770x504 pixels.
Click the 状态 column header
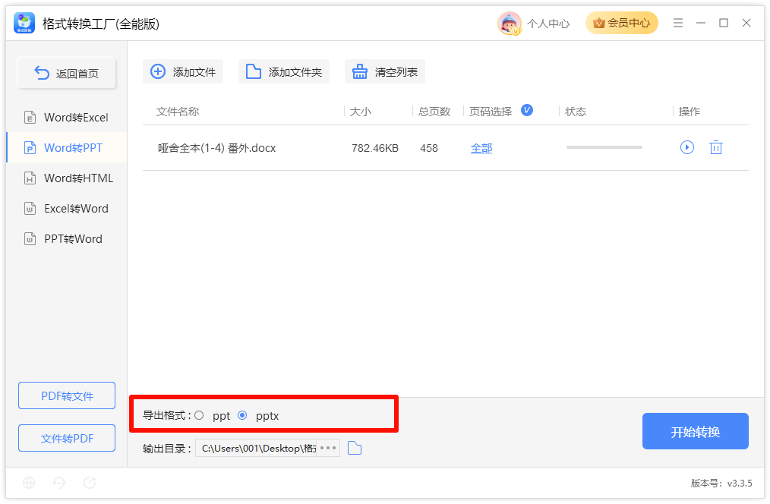point(576,112)
